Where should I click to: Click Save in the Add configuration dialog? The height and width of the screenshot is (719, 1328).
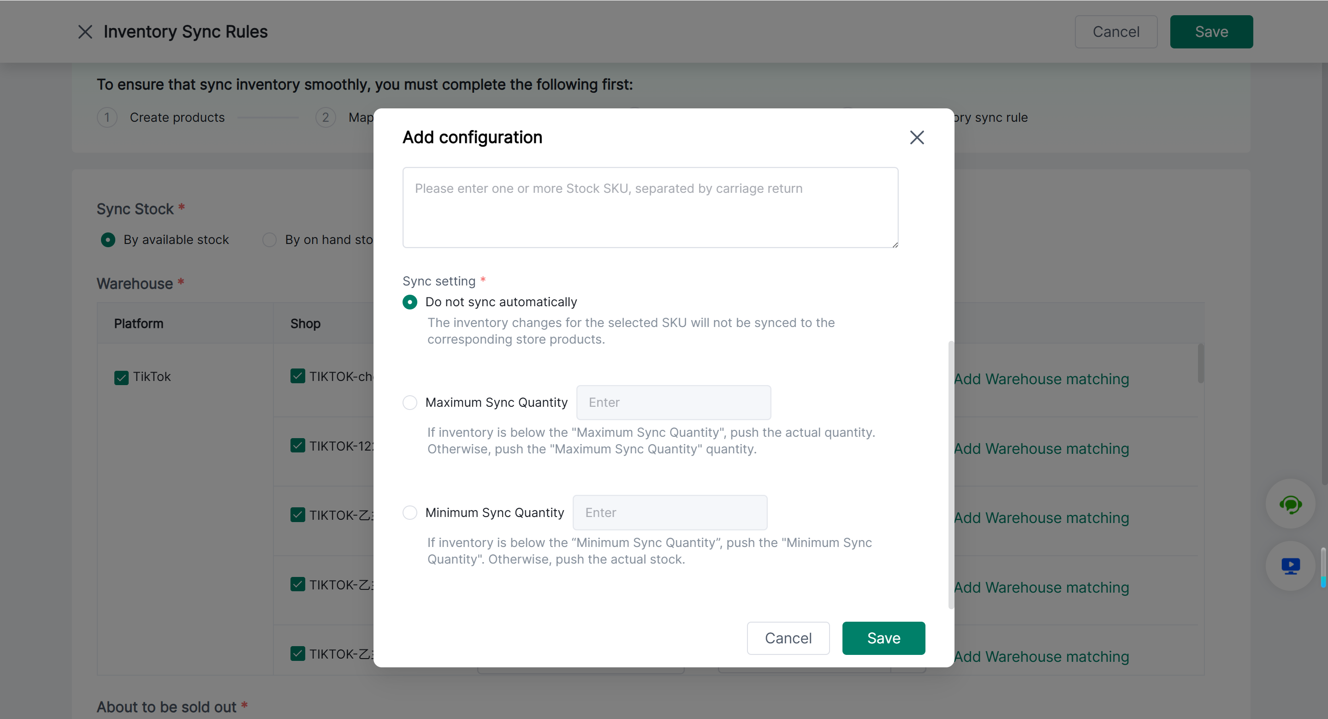point(883,638)
